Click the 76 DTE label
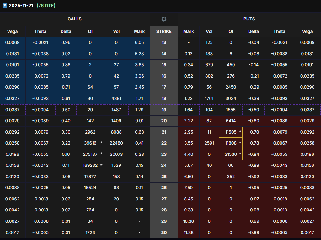Image resolution: width=321 pixels, height=240 pixels. coord(46,6)
